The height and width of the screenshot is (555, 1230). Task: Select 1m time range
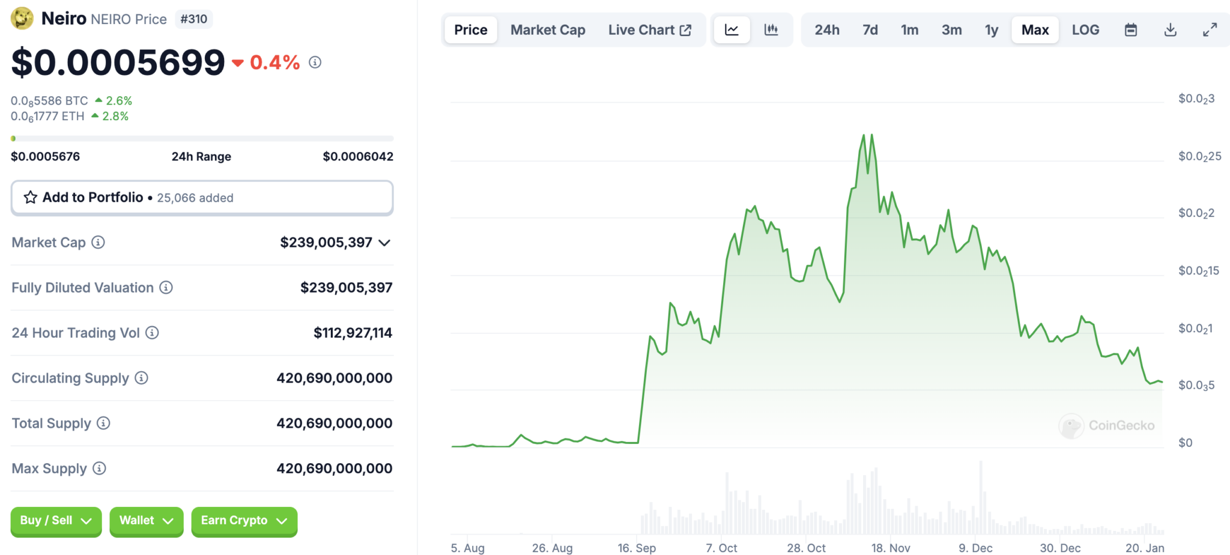tap(909, 29)
